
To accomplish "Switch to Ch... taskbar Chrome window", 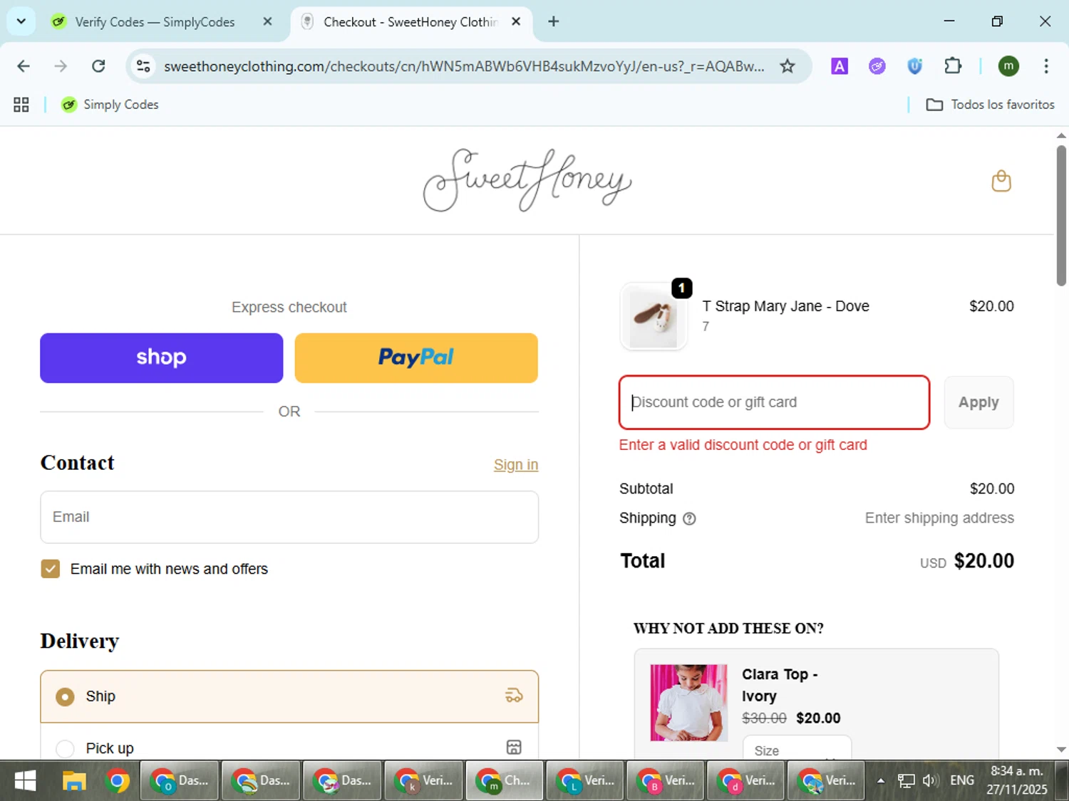I will pyautogui.click(x=505, y=781).
